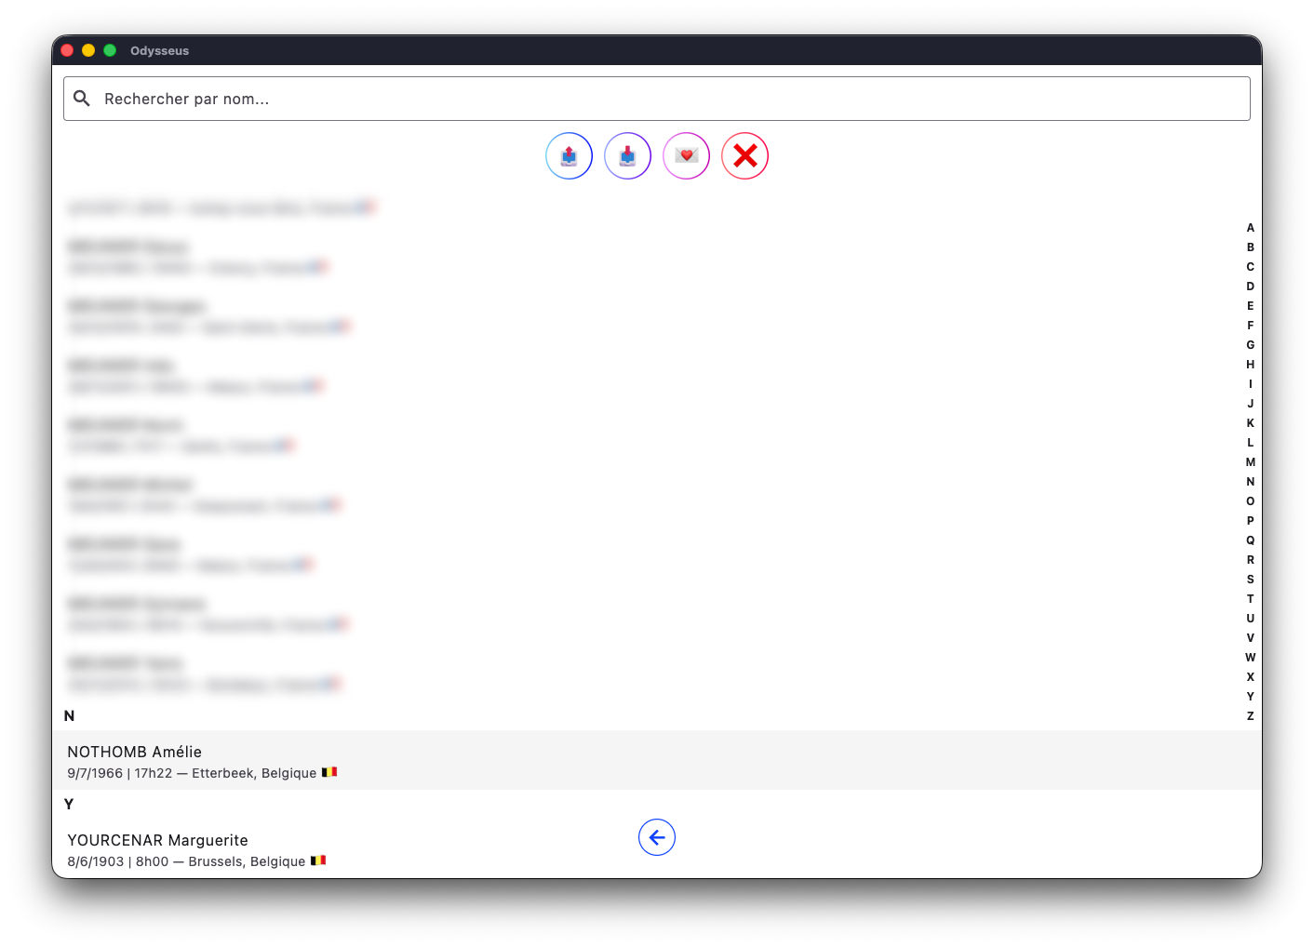Screen dimensions: 1314x947
Task: Jump to letter W in alphabet index
Action: click(1251, 658)
